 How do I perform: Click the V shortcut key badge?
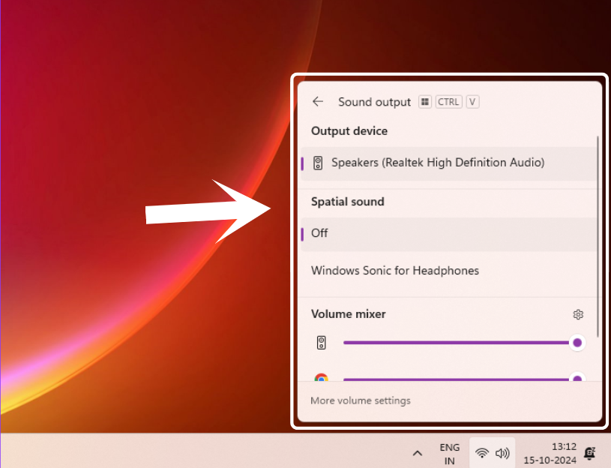pos(472,102)
